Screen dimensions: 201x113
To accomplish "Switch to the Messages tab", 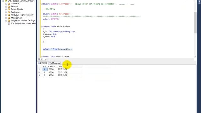I will tap(55, 63).
